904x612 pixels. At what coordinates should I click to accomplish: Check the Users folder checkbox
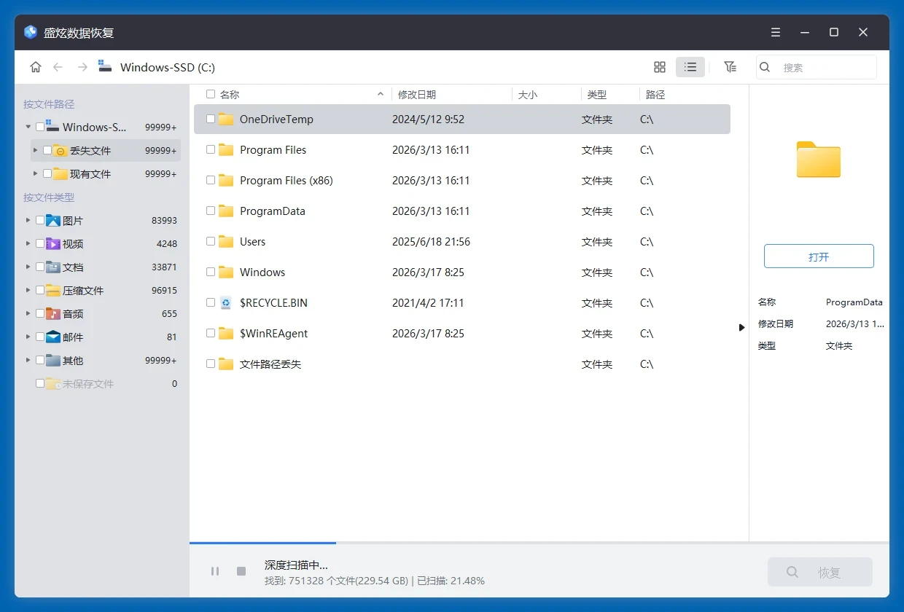click(211, 241)
